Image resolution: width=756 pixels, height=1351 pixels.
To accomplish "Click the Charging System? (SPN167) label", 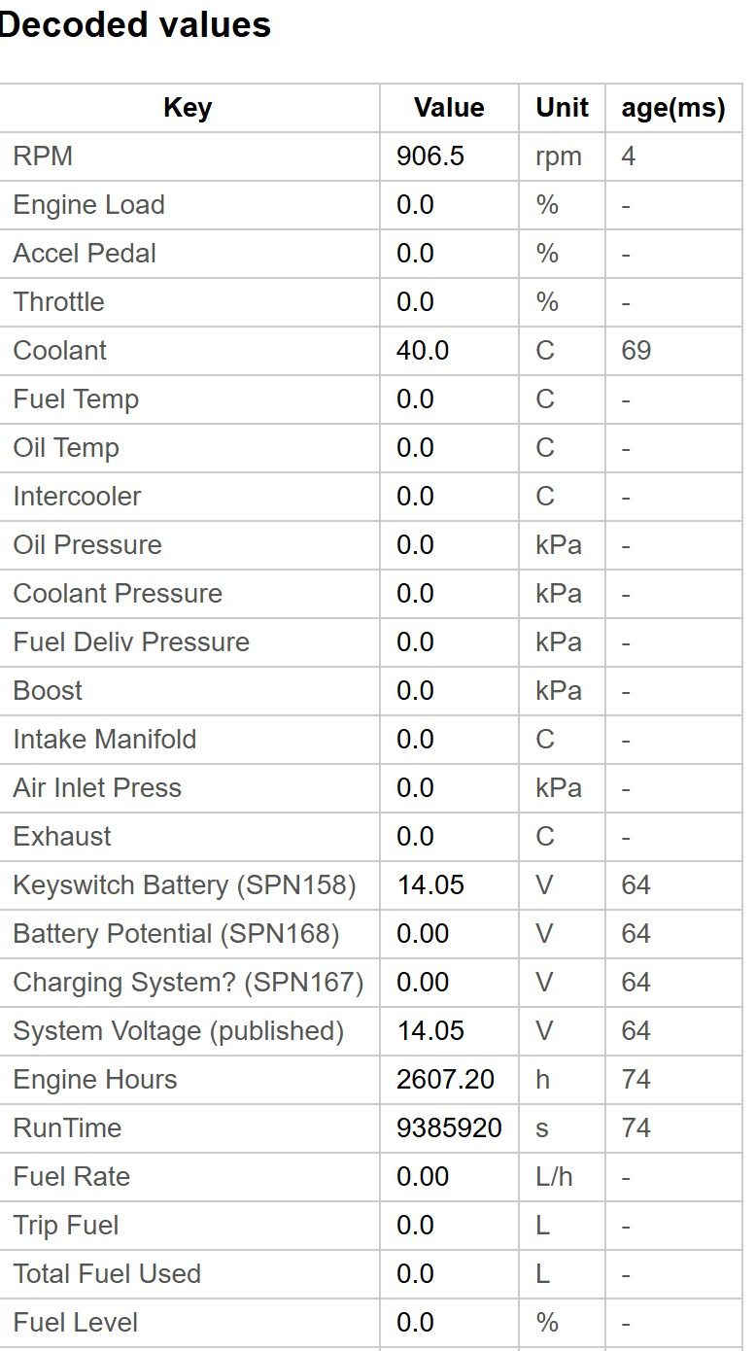I will [x=189, y=983].
